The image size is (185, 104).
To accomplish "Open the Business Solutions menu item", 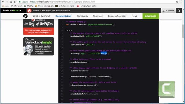I will click(117, 16).
